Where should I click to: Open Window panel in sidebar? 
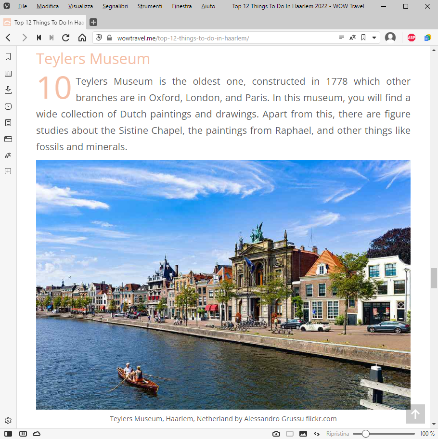[8, 139]
